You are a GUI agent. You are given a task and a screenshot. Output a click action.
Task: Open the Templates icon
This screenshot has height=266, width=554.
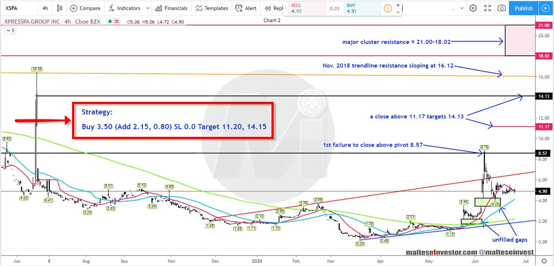[x=199, y=8]
